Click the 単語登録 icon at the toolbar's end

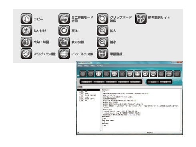[x=177, y=73]
